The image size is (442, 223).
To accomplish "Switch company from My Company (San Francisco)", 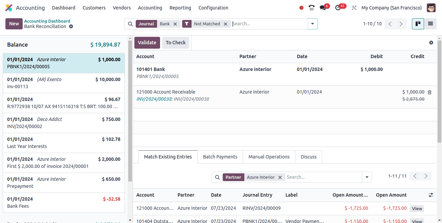I will (392, 8).
